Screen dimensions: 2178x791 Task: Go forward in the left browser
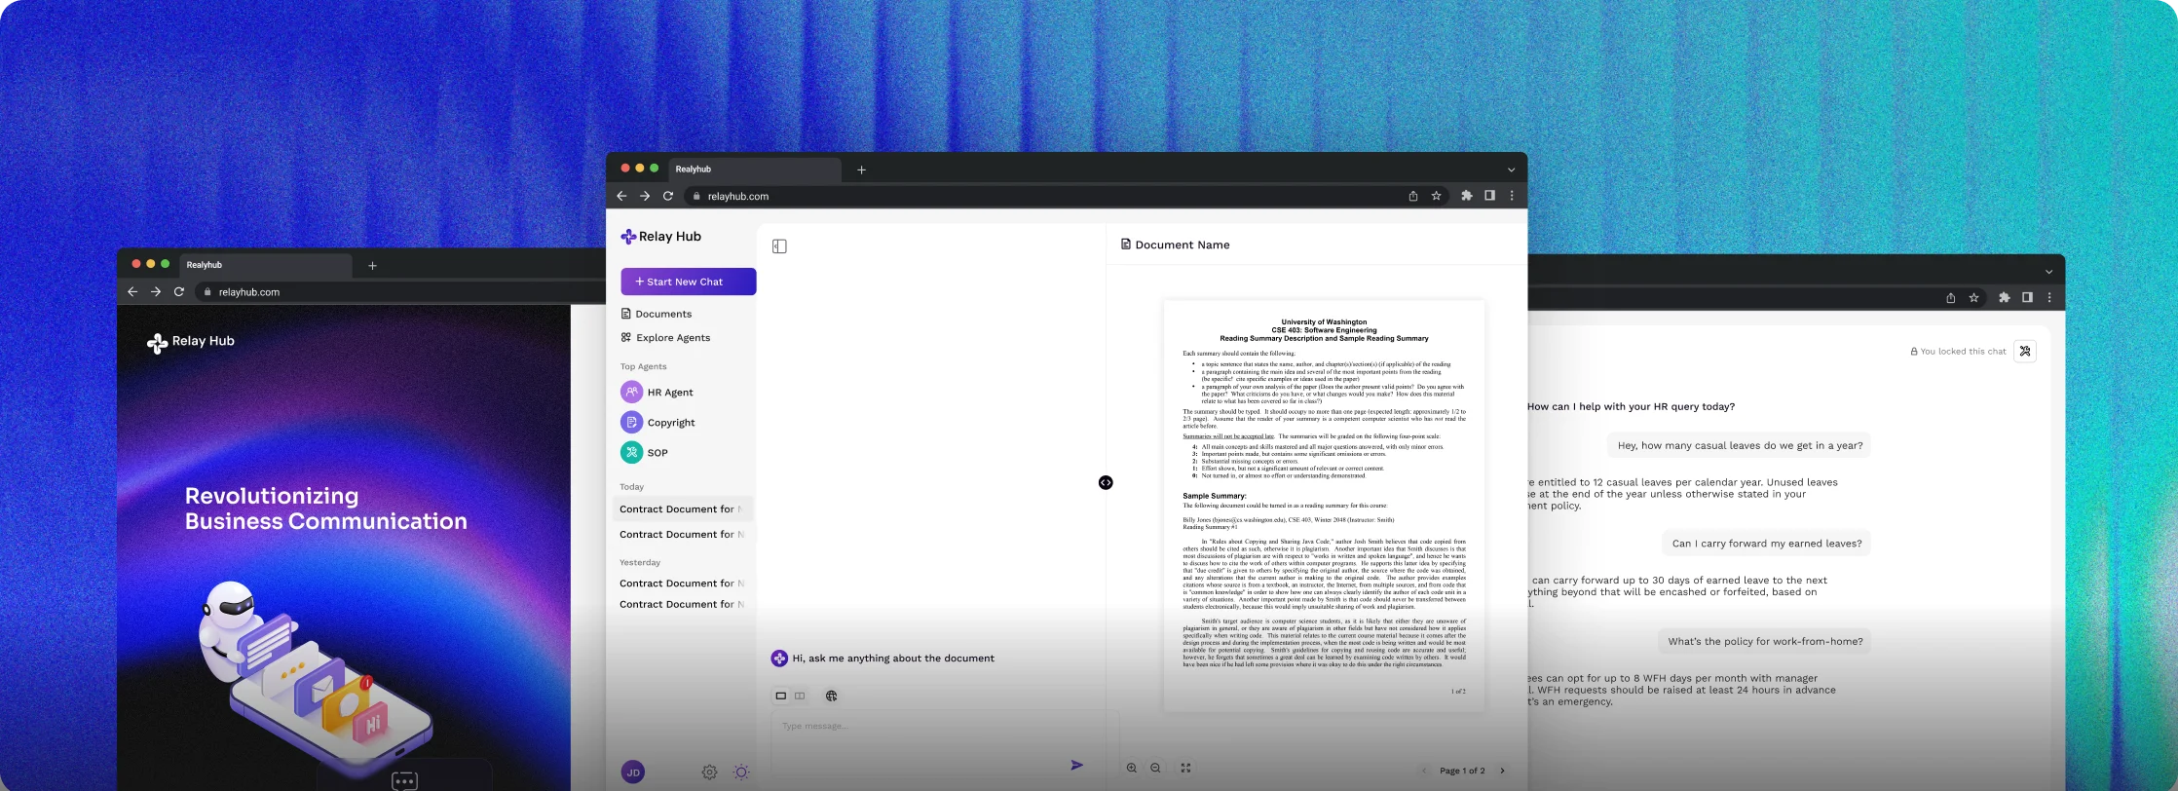[x=156, y=291]
